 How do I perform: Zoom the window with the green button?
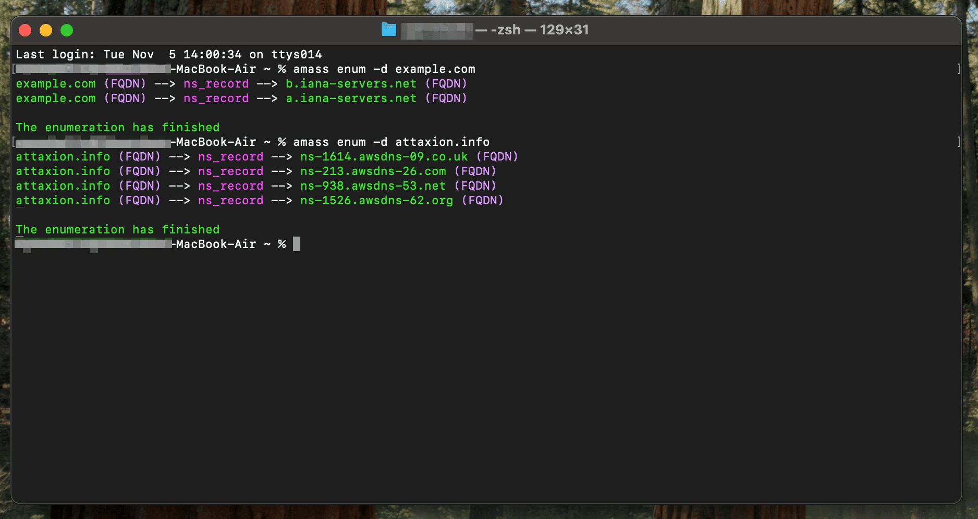[x=67, y=30]
